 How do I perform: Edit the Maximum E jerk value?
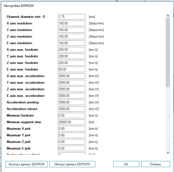click(x=72, y=148)
